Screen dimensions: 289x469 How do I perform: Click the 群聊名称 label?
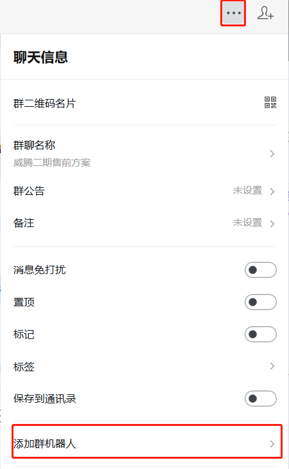point(34,145)
